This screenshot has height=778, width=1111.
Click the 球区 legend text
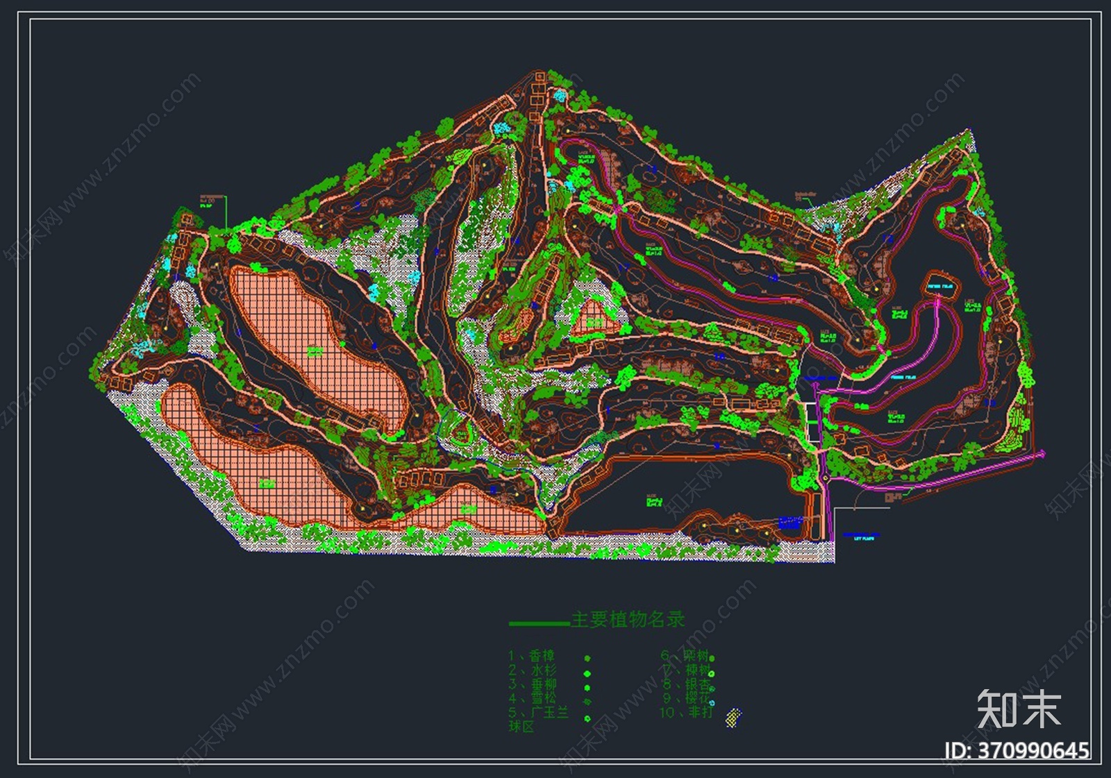[521, 727]
